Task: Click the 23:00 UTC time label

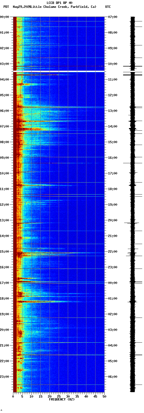Action: point(112,267)
